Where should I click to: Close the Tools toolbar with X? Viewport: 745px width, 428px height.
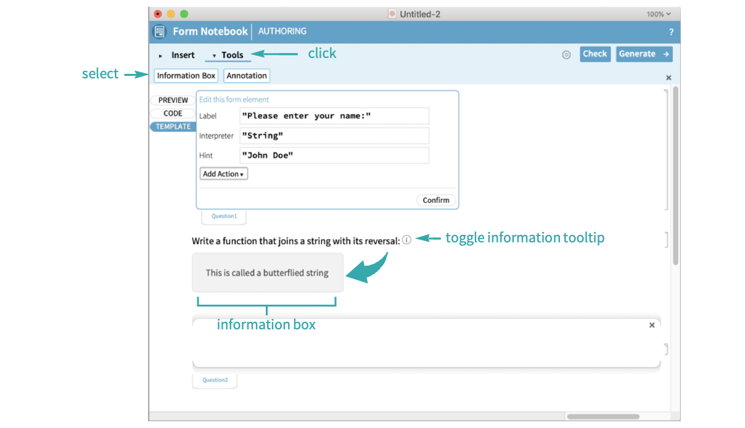tap(669, 78)
